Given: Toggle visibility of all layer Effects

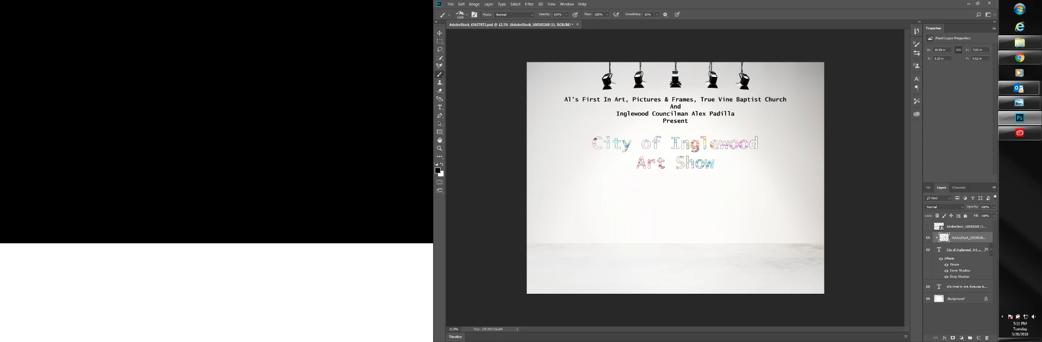Looking at the screenshot, I should click(941, 259).
